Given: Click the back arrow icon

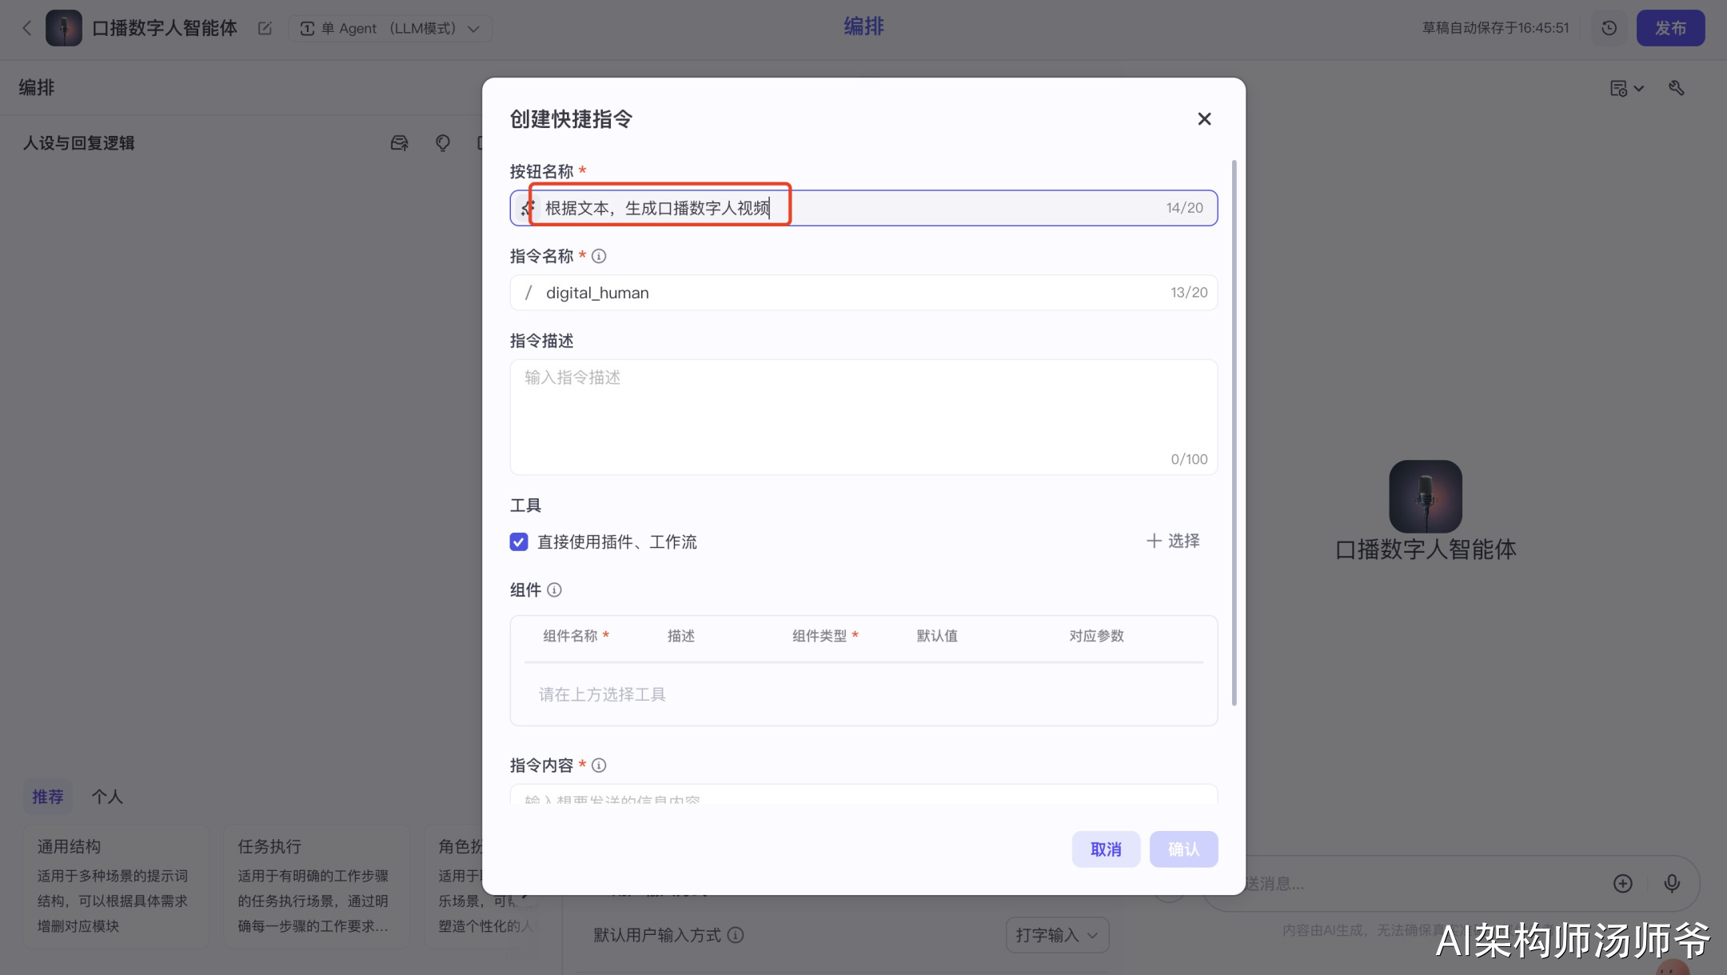Looking at the screenshot, I should tap(27, 28).
